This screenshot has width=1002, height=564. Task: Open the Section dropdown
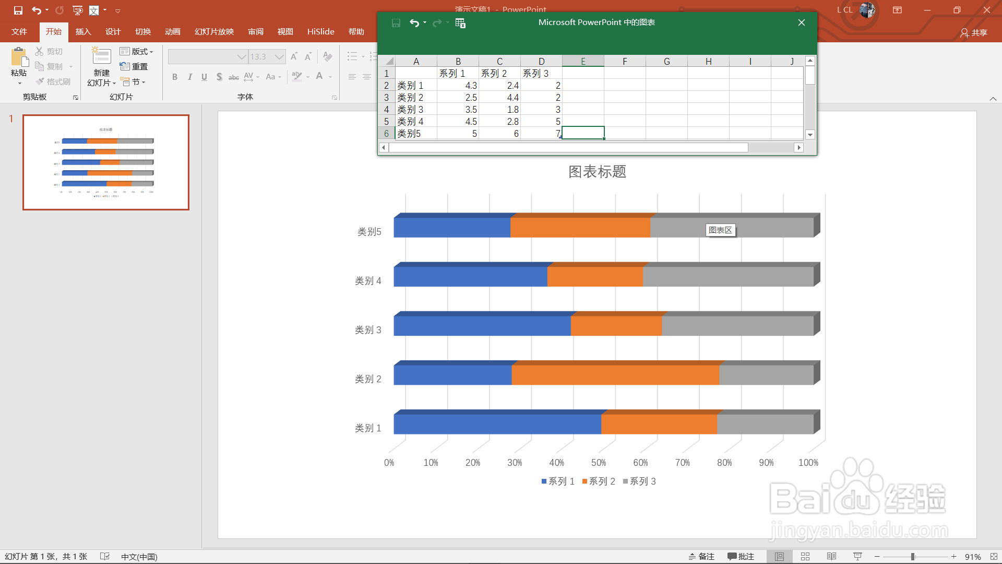134,81
